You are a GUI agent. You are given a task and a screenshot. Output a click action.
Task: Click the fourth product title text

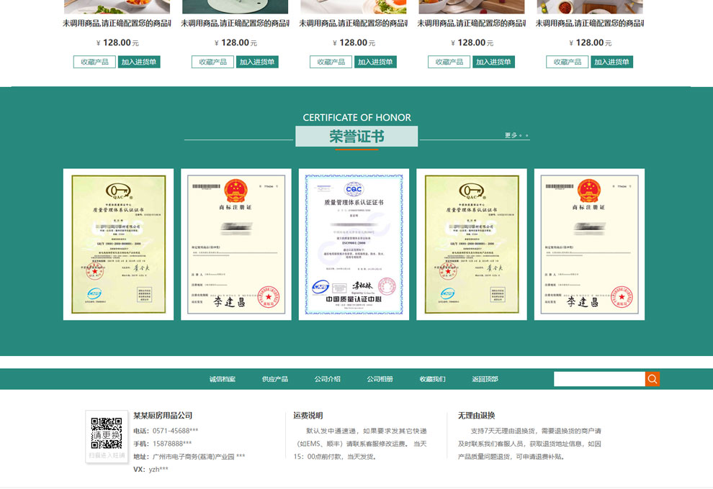coord(472,23)
